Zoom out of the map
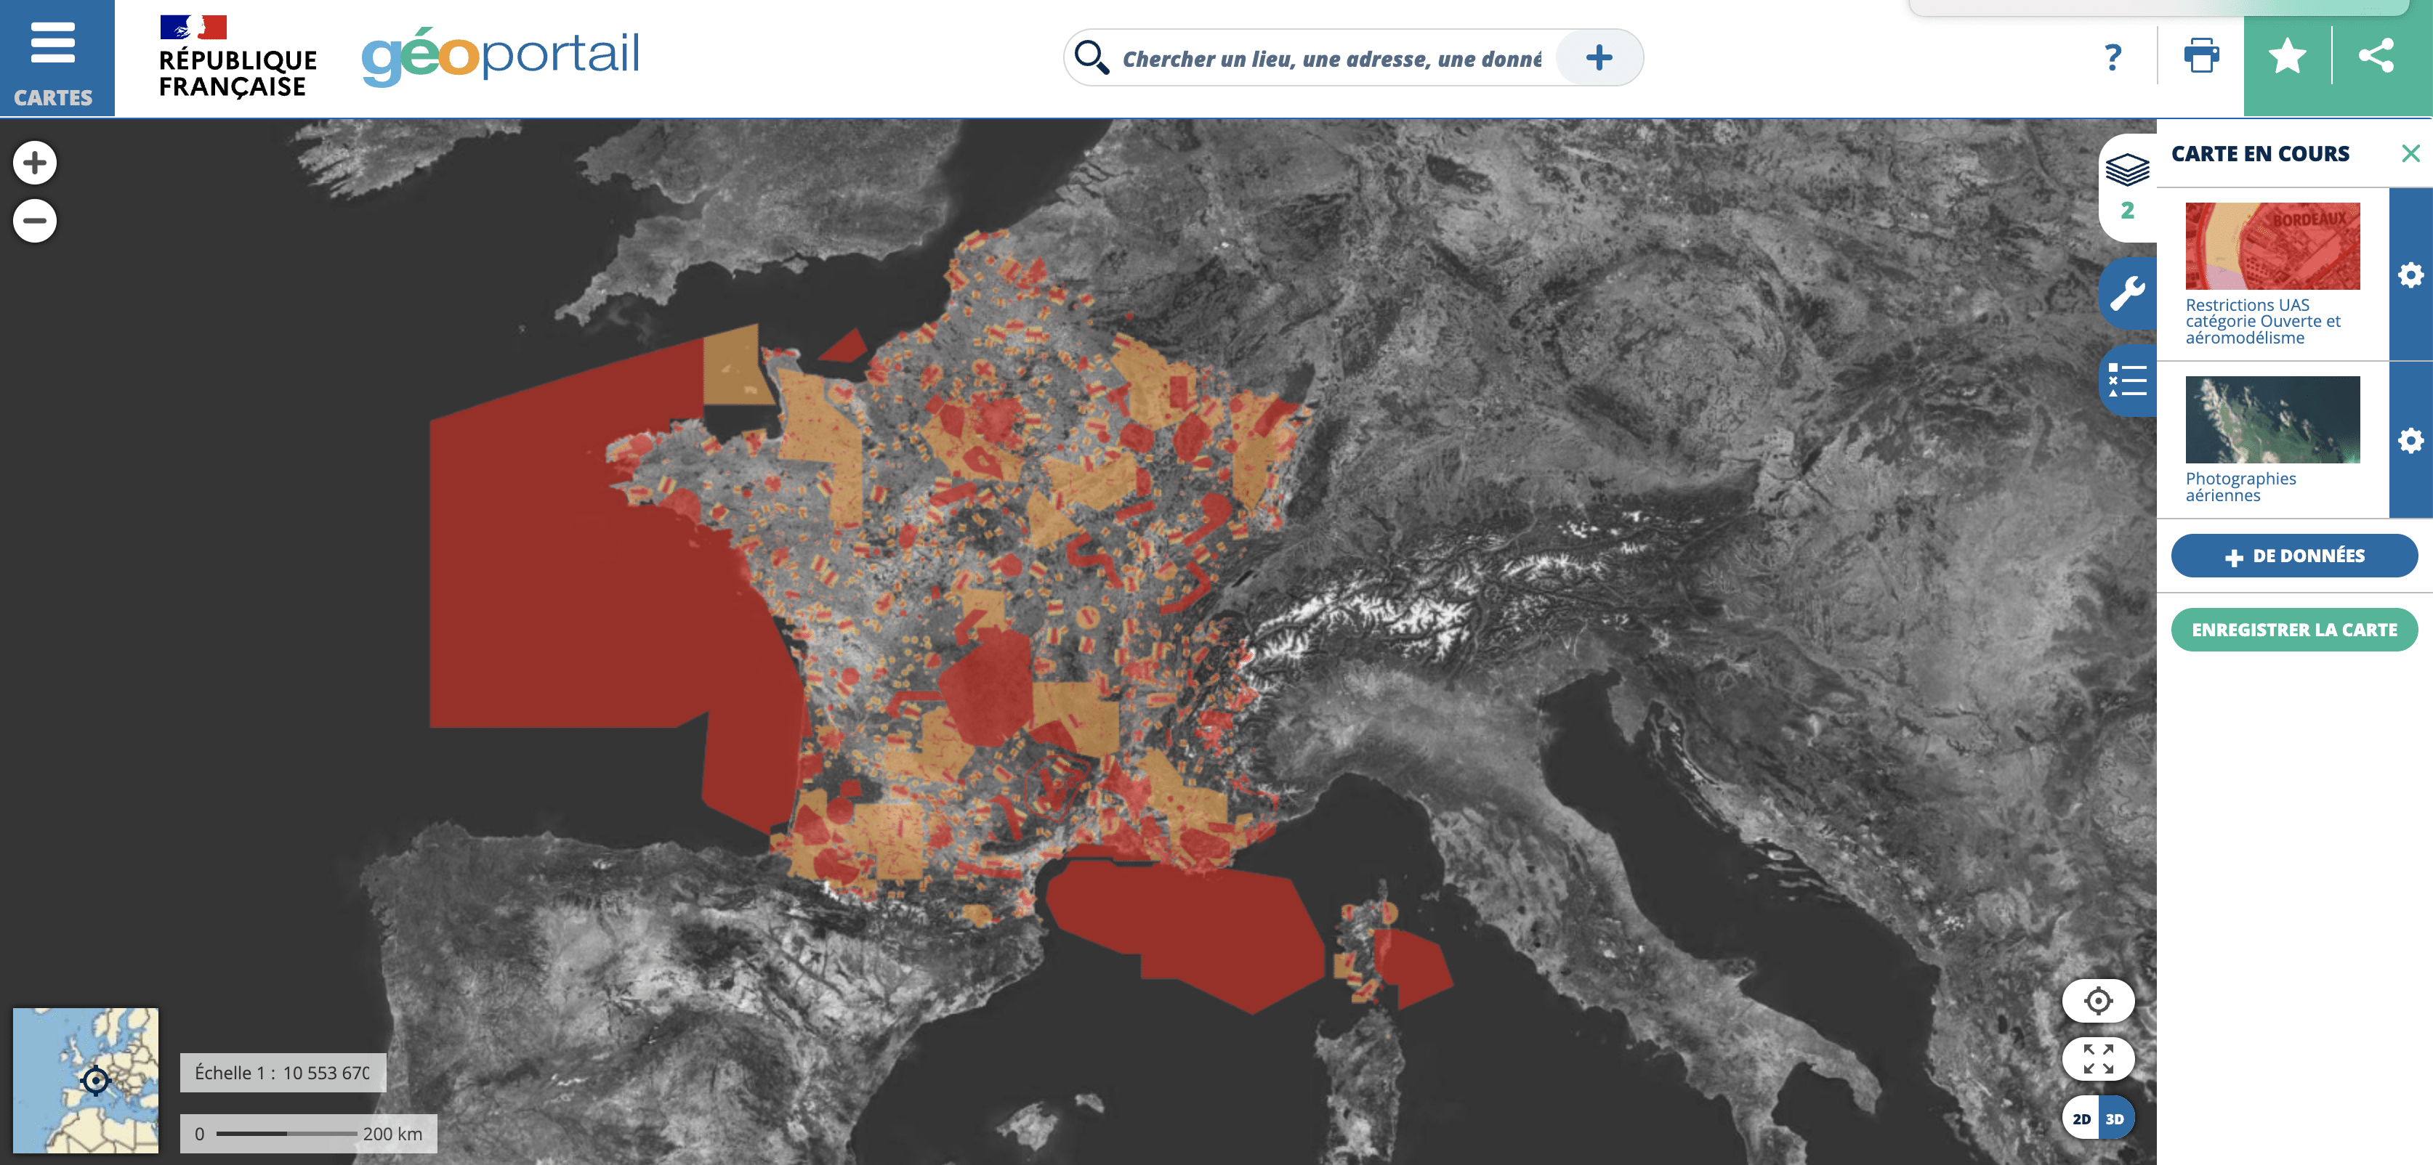The height and width of the screenshot is (1165, 2433). (35, 221)
